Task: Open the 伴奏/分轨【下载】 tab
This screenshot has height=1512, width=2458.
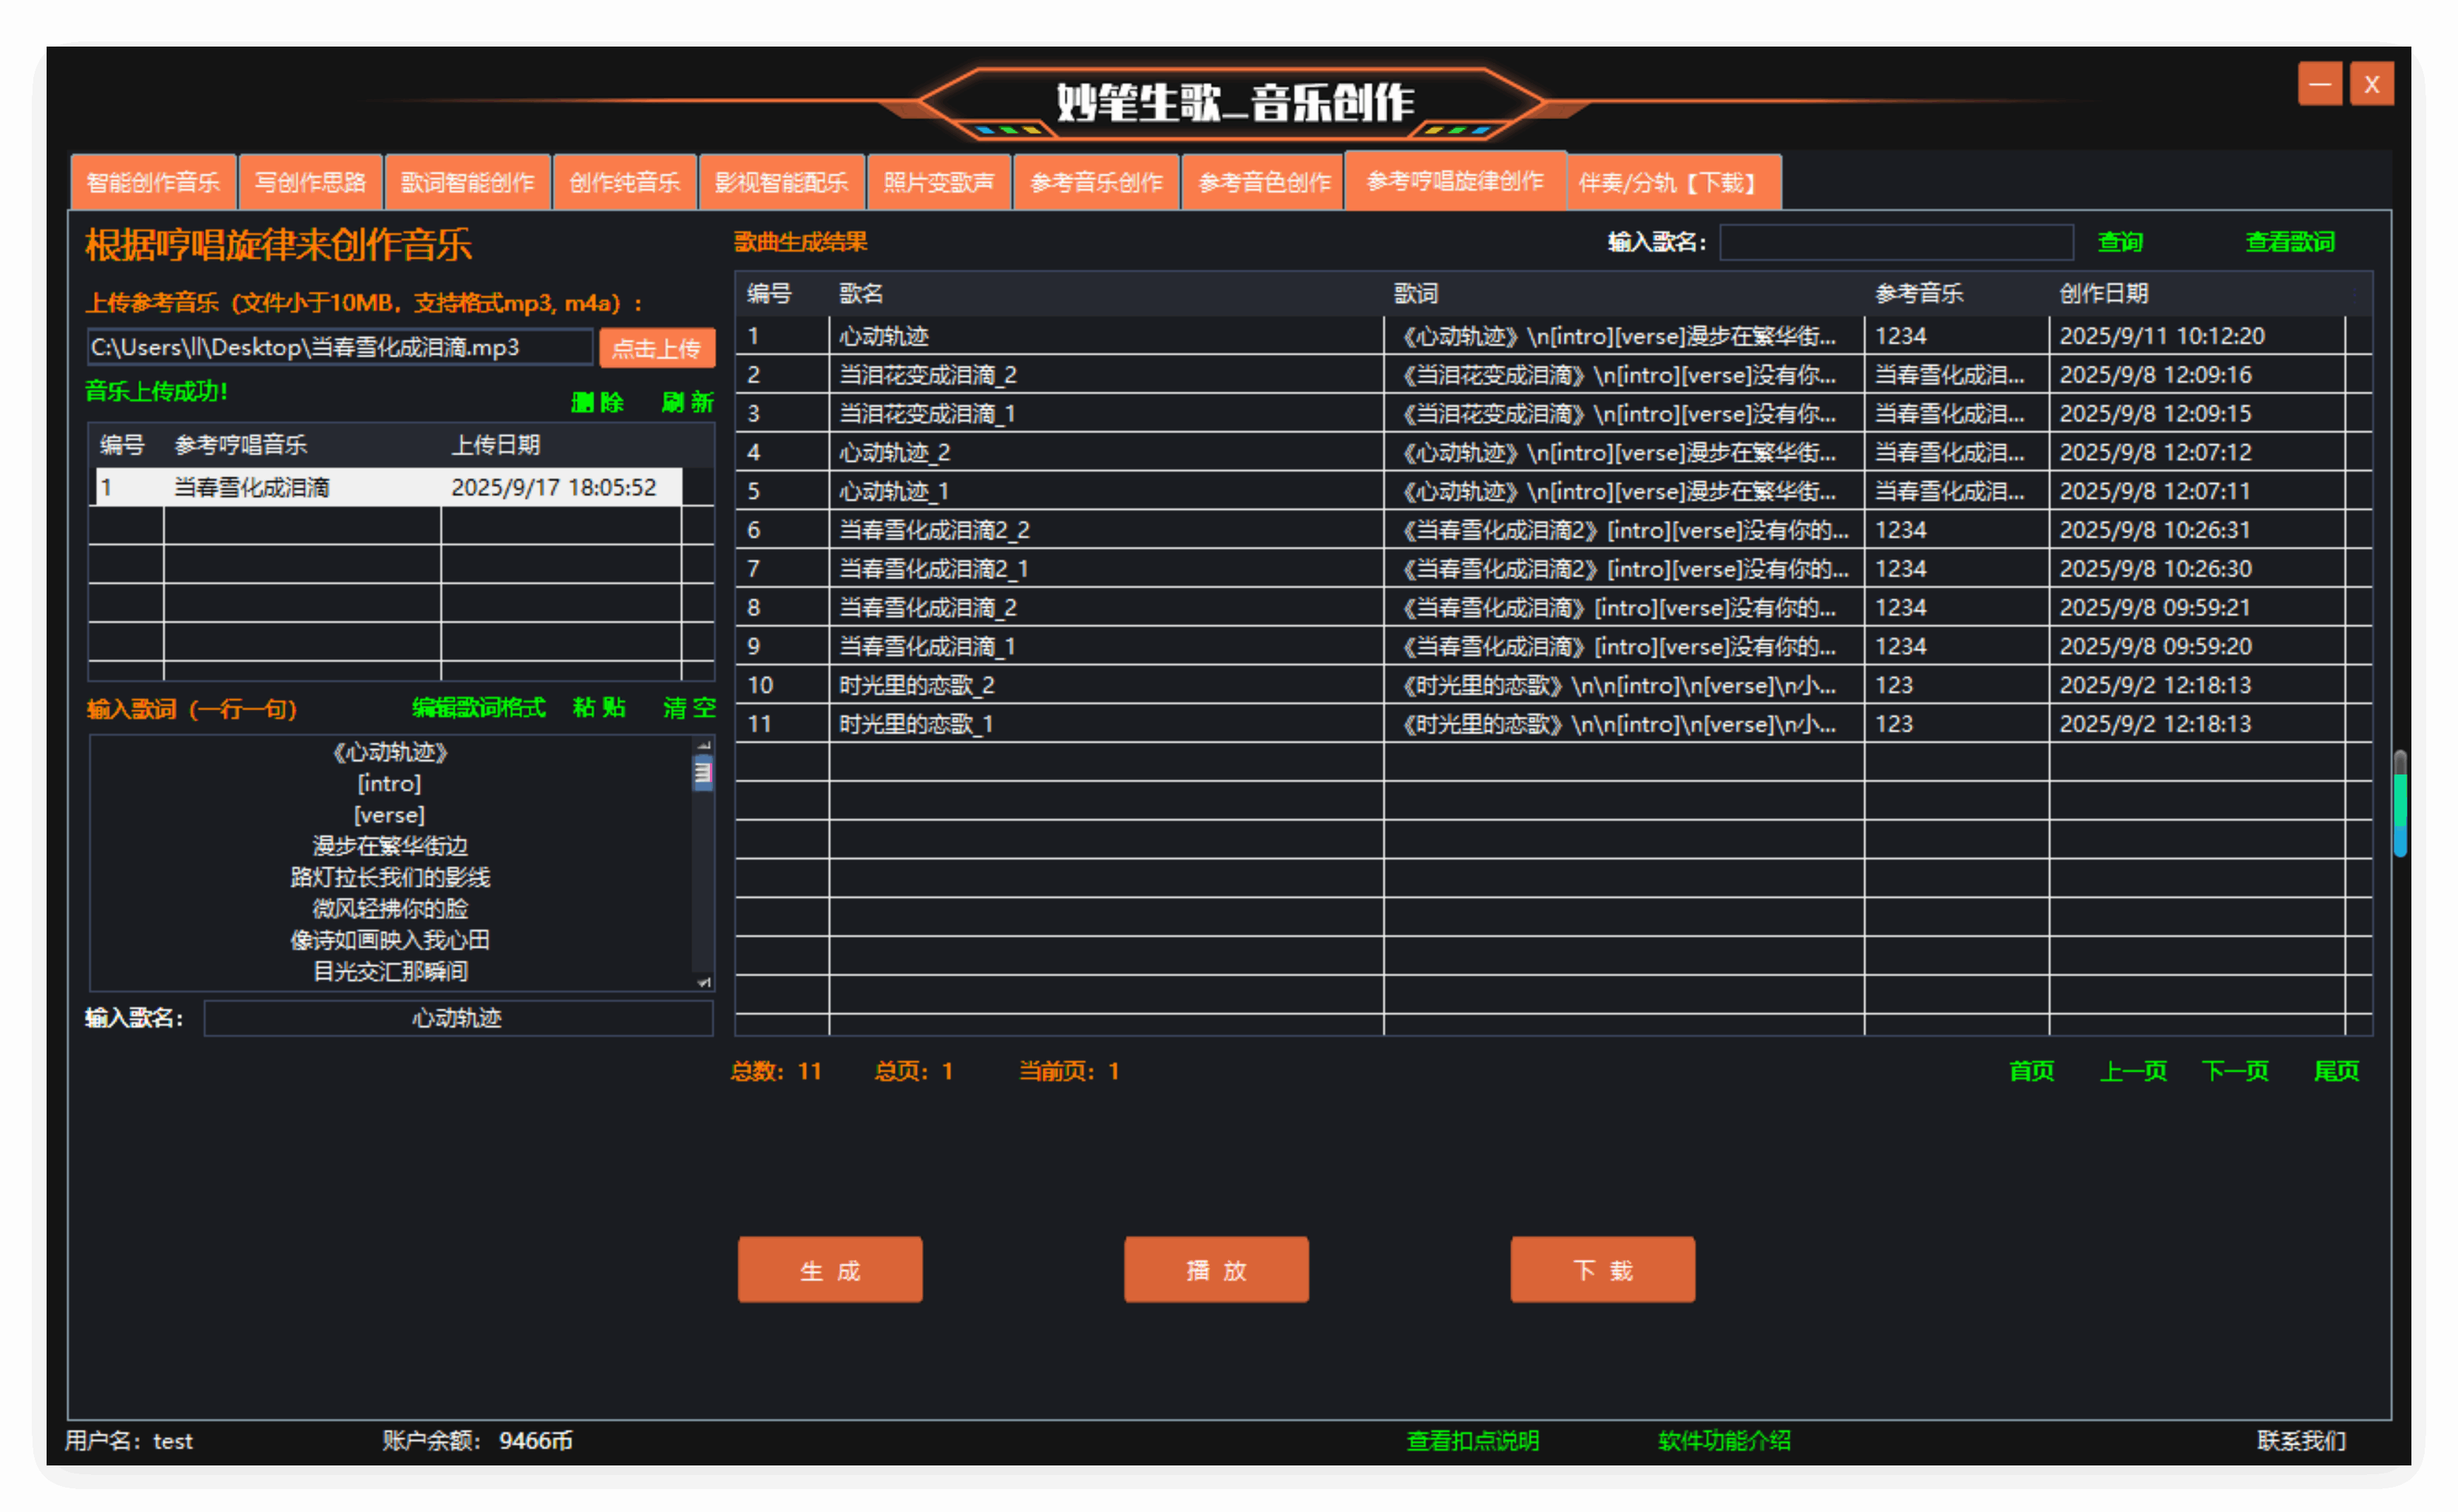Action: 1669,182
